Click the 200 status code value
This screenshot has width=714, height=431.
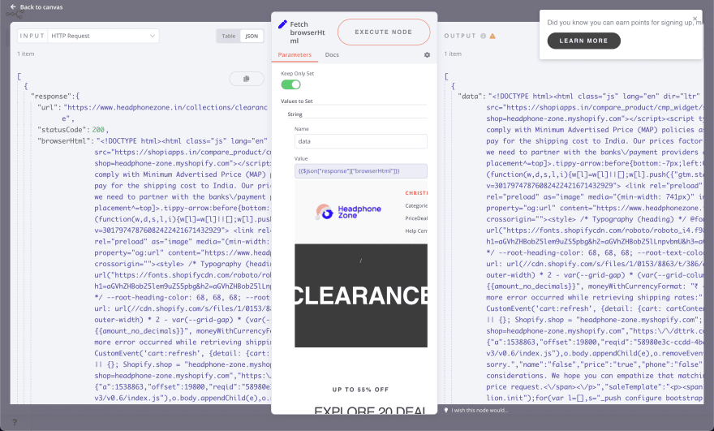click(x=98, y=130)
